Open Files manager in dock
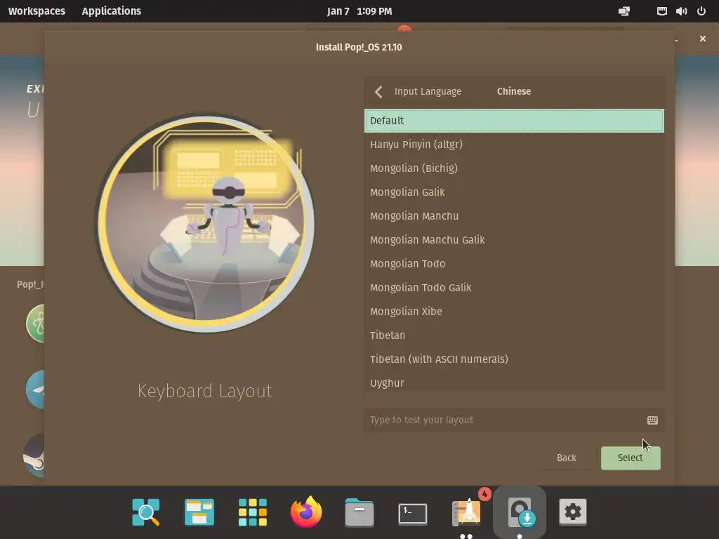The height and width of the screenshot is (539, 719). 359,512
